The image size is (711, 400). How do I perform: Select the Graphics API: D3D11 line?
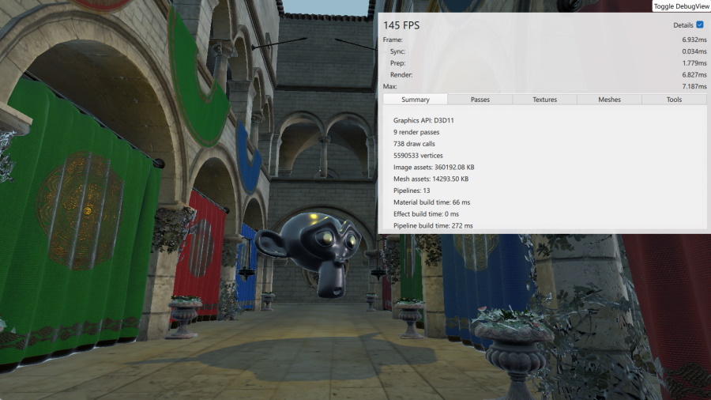click(423, 120)
